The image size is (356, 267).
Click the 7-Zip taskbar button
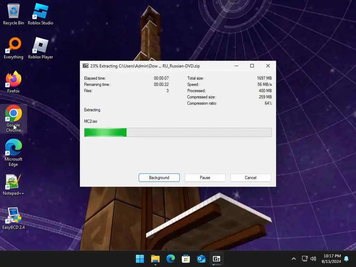(x=216, y=259)
